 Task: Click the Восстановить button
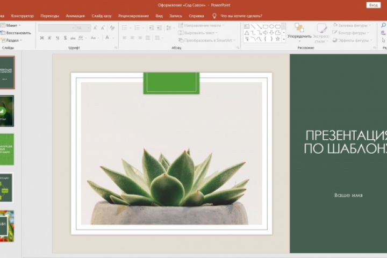point(17,33)
